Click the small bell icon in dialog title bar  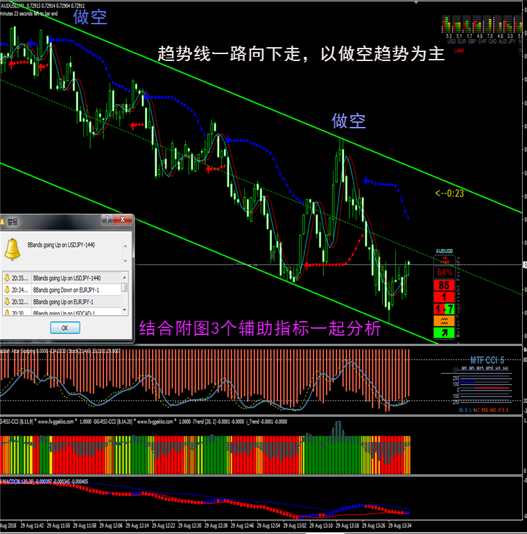[x=2, y=222]
